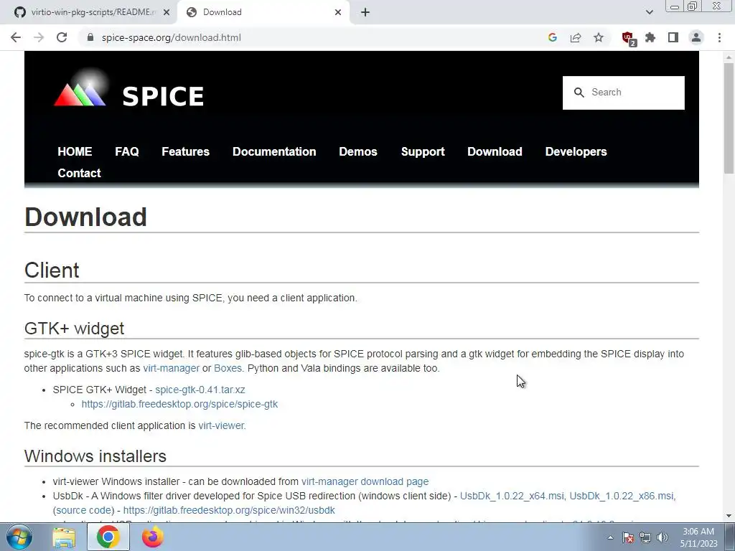The width and height of the screenshot is (735, 551).
Task: Open Windows Explorer from the taskbar
Action: 64,537
